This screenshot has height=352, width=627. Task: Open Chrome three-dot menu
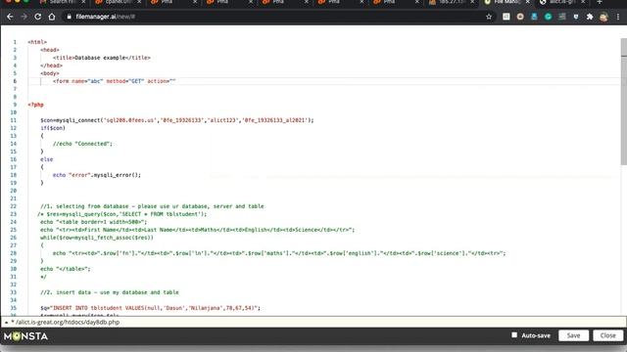618,17
